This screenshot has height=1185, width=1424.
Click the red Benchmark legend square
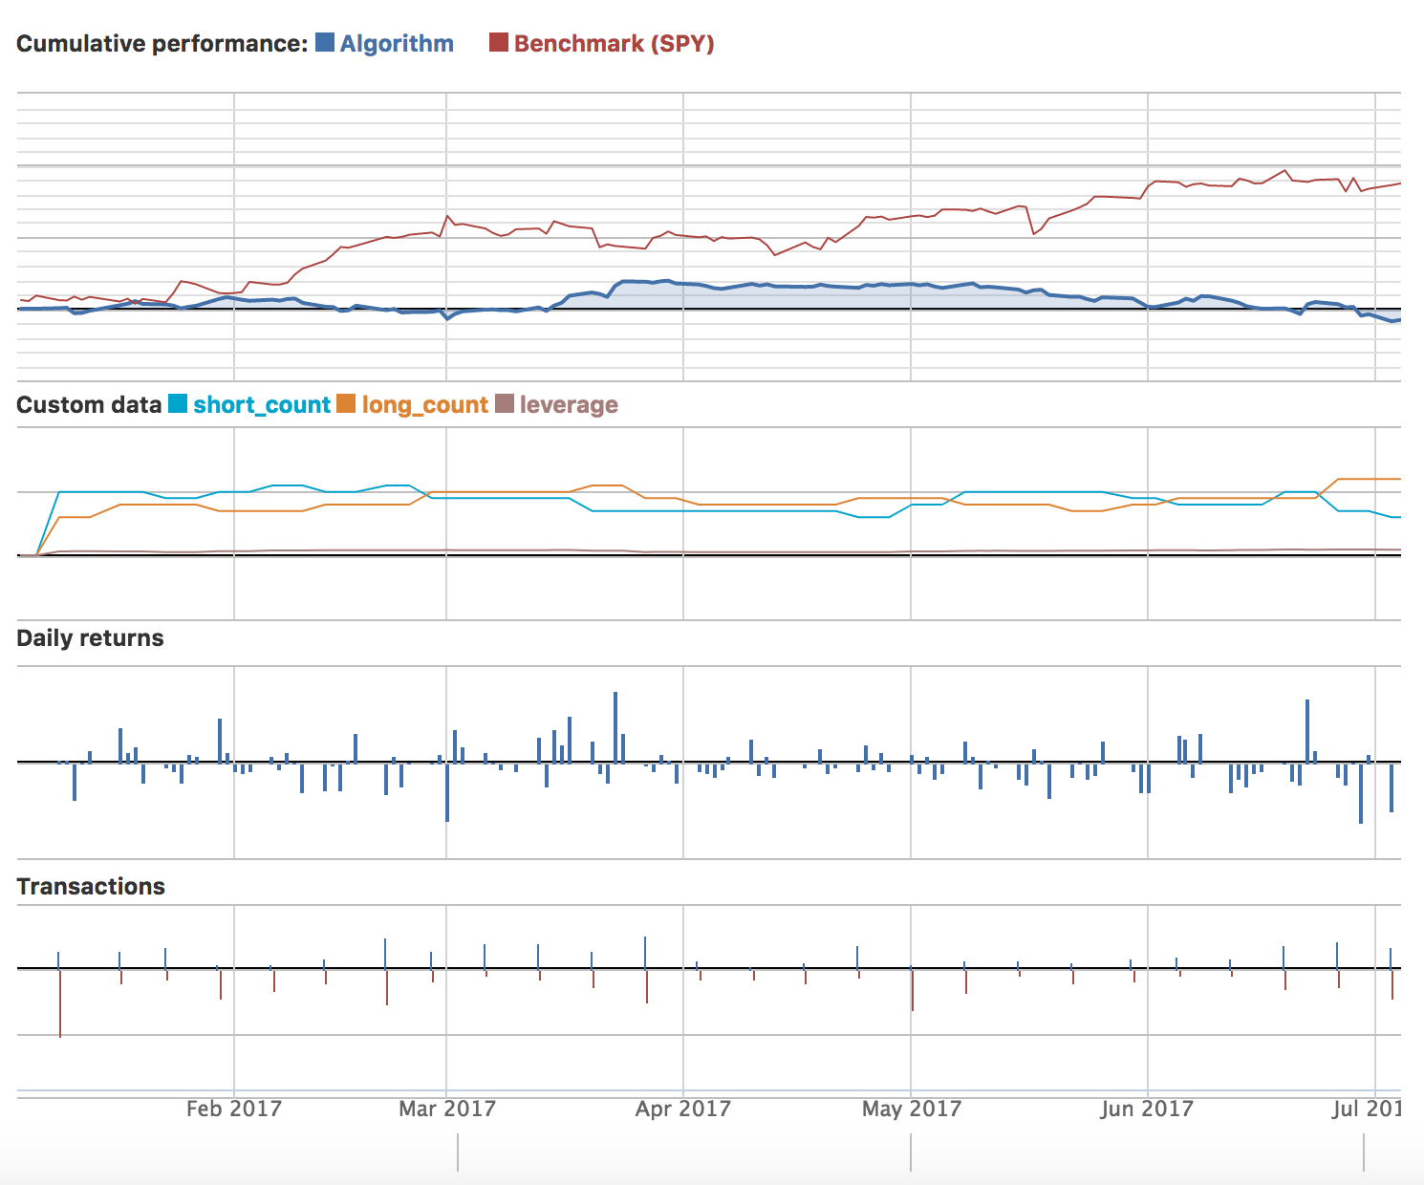499,43
